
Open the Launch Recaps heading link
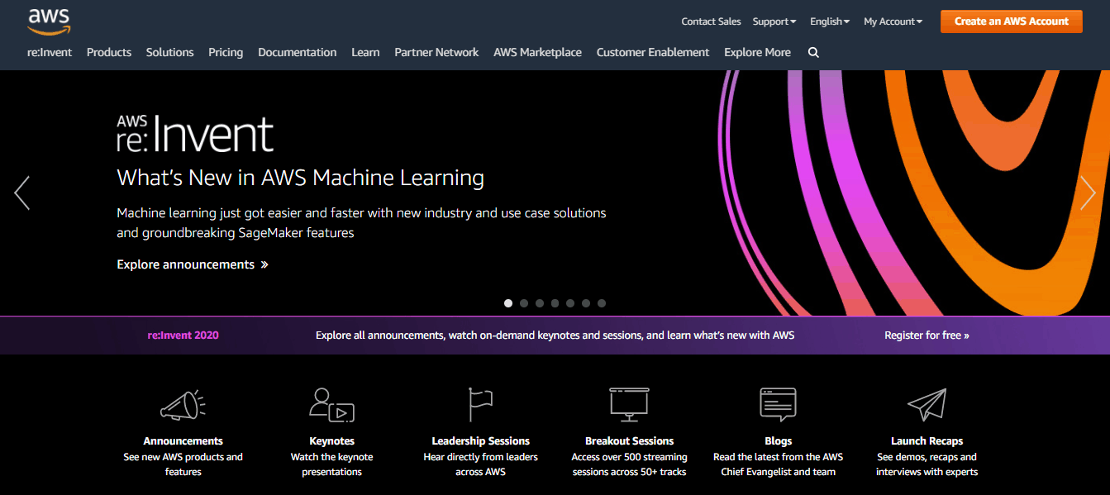tap(927, 441)
